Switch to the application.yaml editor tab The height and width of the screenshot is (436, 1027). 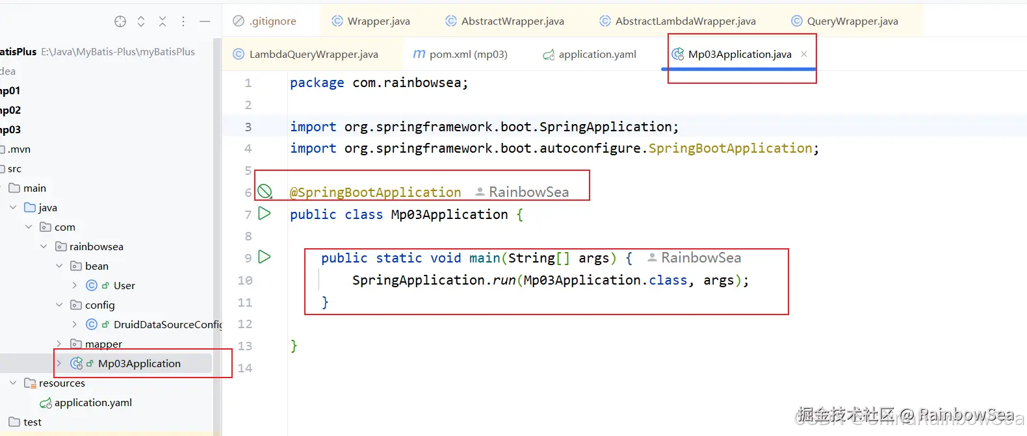coord(590,54)
